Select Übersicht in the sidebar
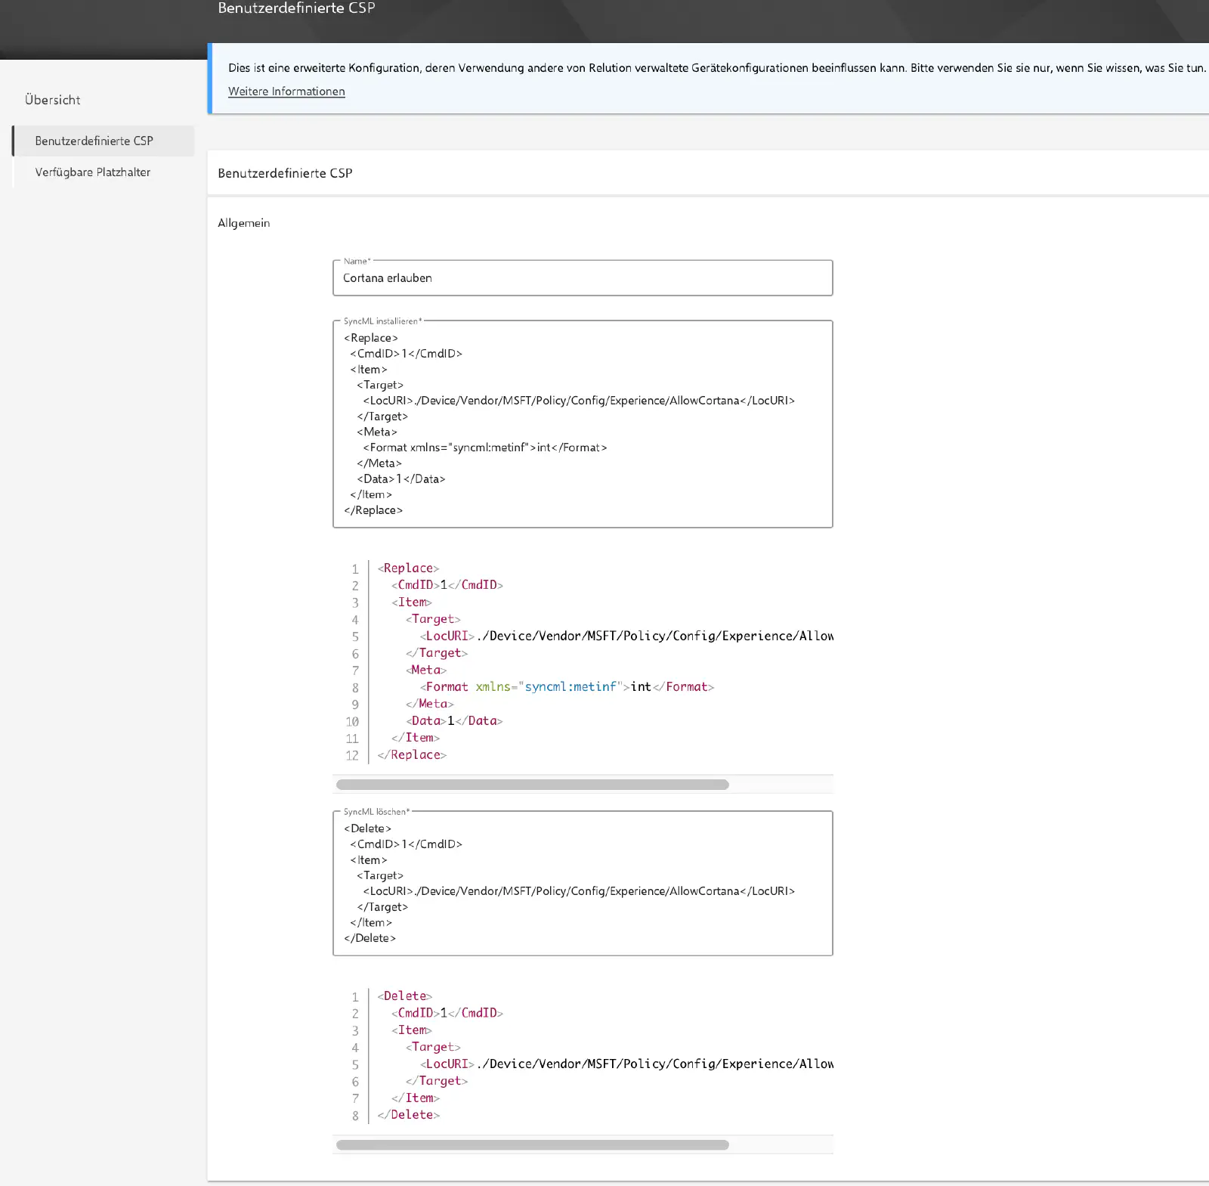 click(x=52, y=100)
